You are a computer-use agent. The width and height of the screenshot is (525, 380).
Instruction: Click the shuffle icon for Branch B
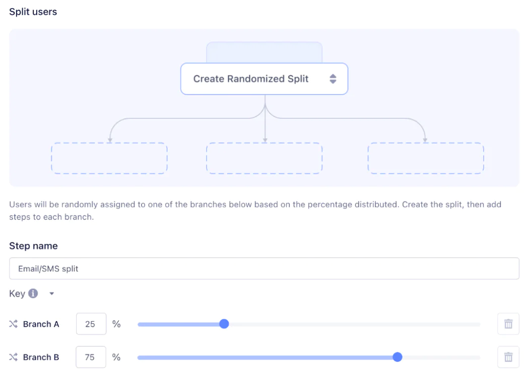(x=14, y=357)
